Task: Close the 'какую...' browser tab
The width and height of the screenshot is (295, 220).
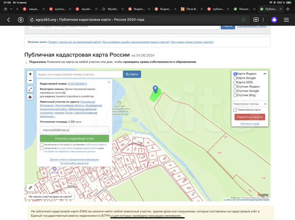Action: point(43,9)
